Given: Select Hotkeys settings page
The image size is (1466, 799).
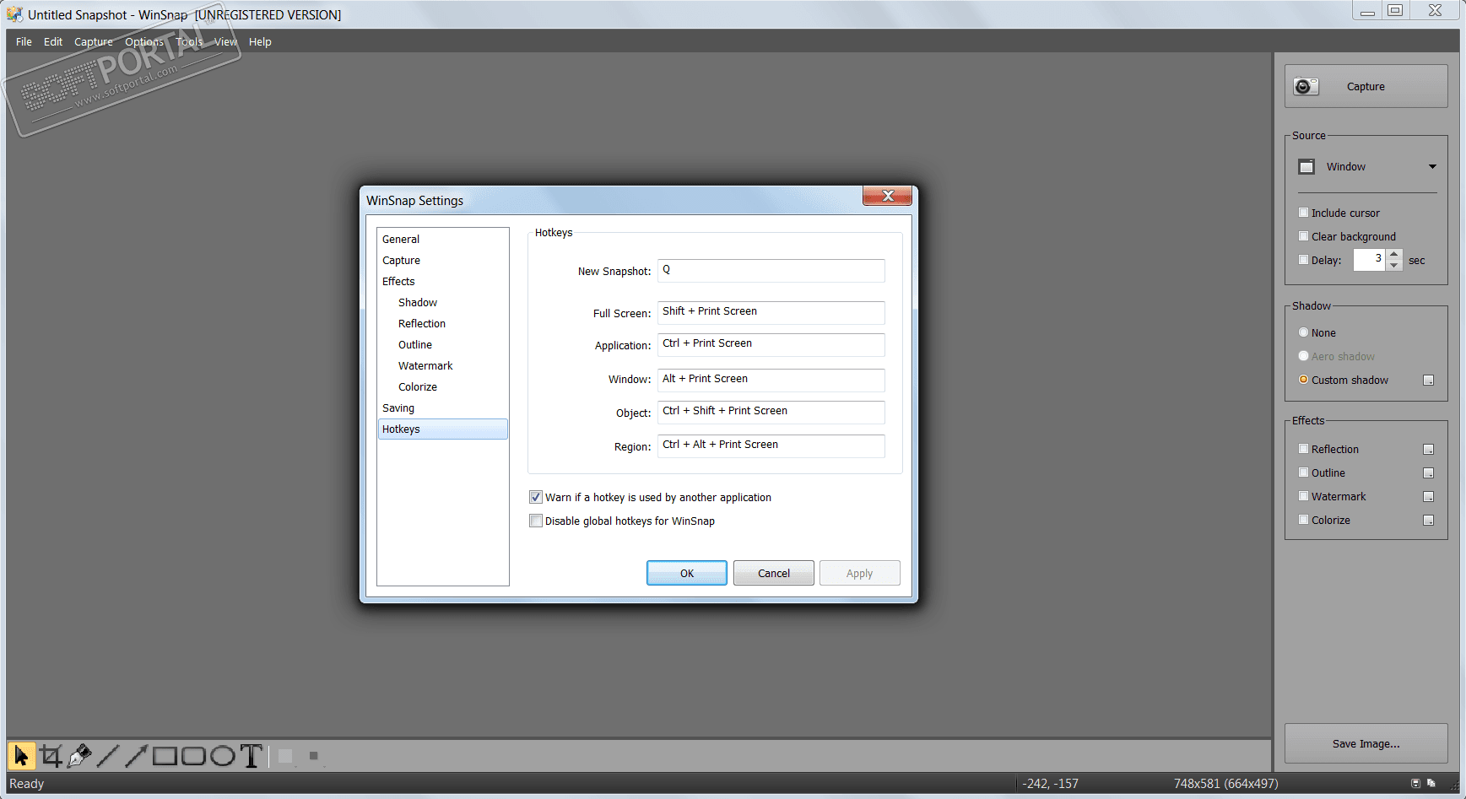Looking at the screenshot, I should pyautogui.click(x=443, y=429).
